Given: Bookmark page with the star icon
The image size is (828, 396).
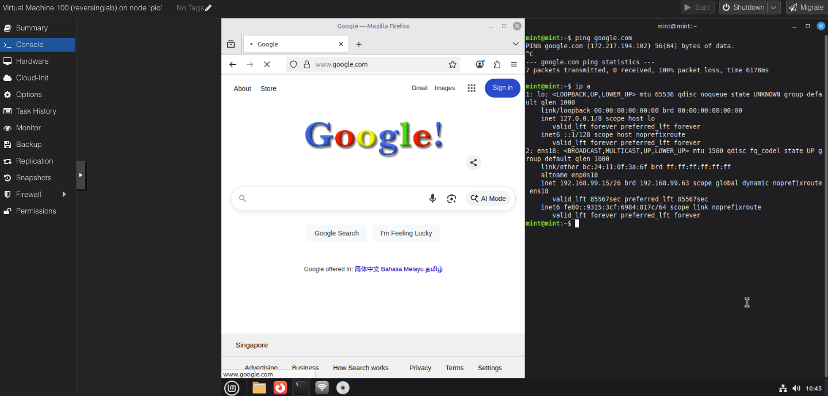Looking at the screenshot, I should coord(453,64).
